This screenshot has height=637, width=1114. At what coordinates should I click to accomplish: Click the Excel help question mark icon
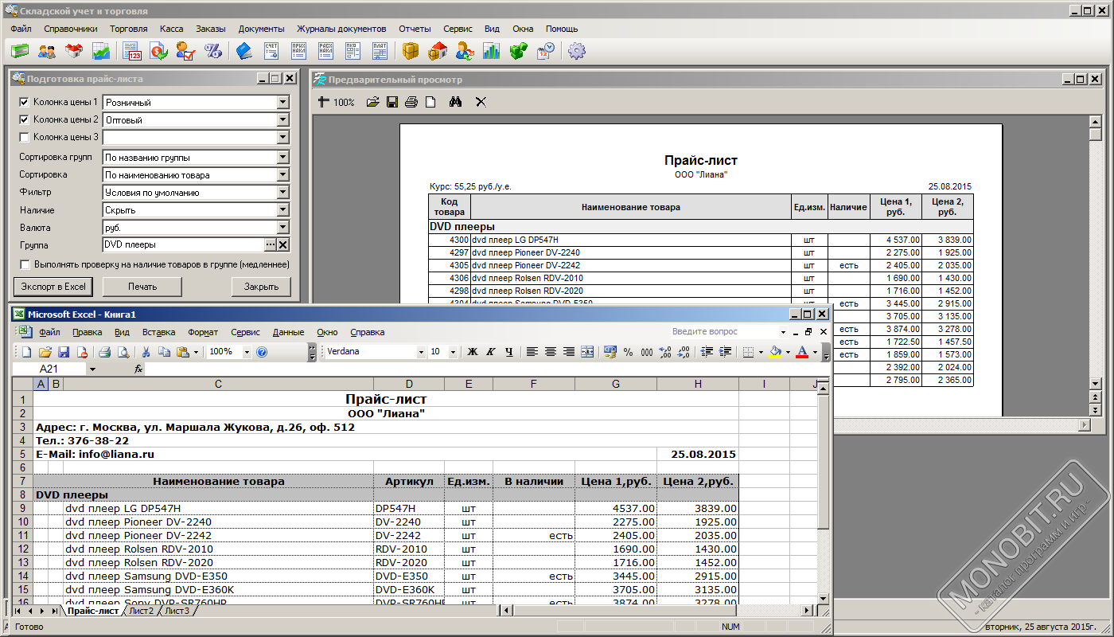pos(262,352)
